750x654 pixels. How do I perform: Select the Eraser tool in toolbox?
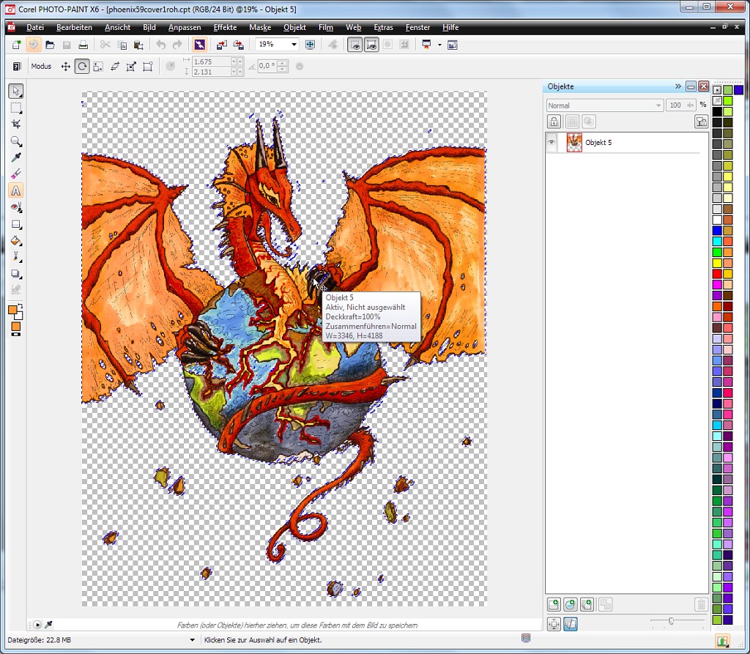point(16,174)
